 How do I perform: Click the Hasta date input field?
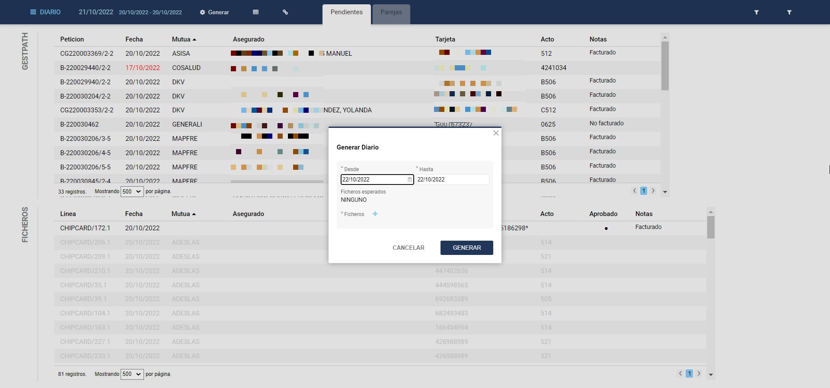(452, 179)
